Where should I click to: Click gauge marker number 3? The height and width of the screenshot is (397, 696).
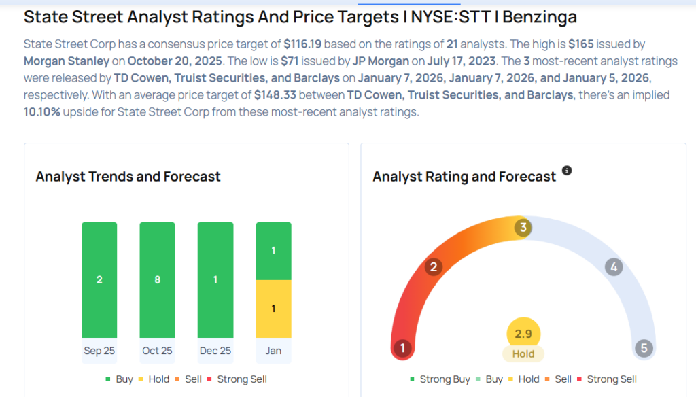pos(523,228)
